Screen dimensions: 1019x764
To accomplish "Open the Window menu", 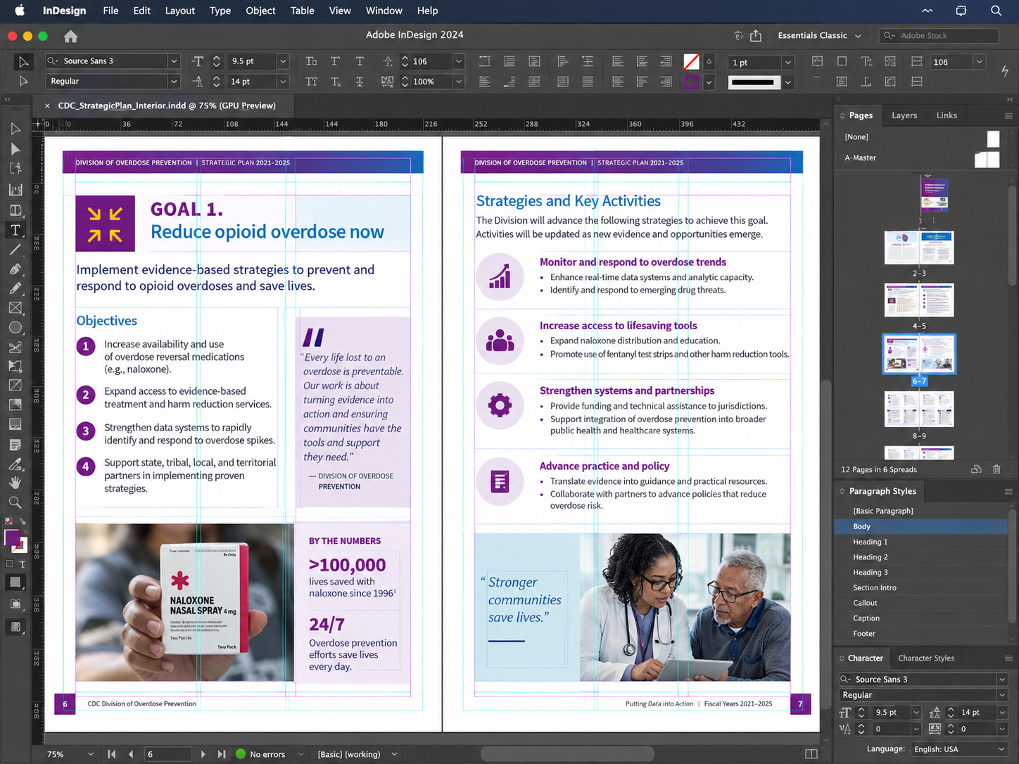I will (x=384, y=11).
